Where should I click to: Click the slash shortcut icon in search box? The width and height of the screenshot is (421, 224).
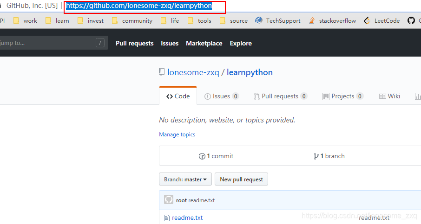(x=100, y=43)
